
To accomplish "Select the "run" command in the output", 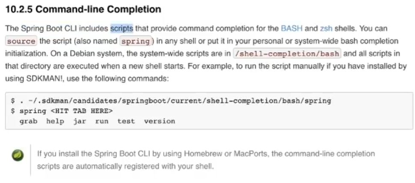I will (x=102, y=121).
